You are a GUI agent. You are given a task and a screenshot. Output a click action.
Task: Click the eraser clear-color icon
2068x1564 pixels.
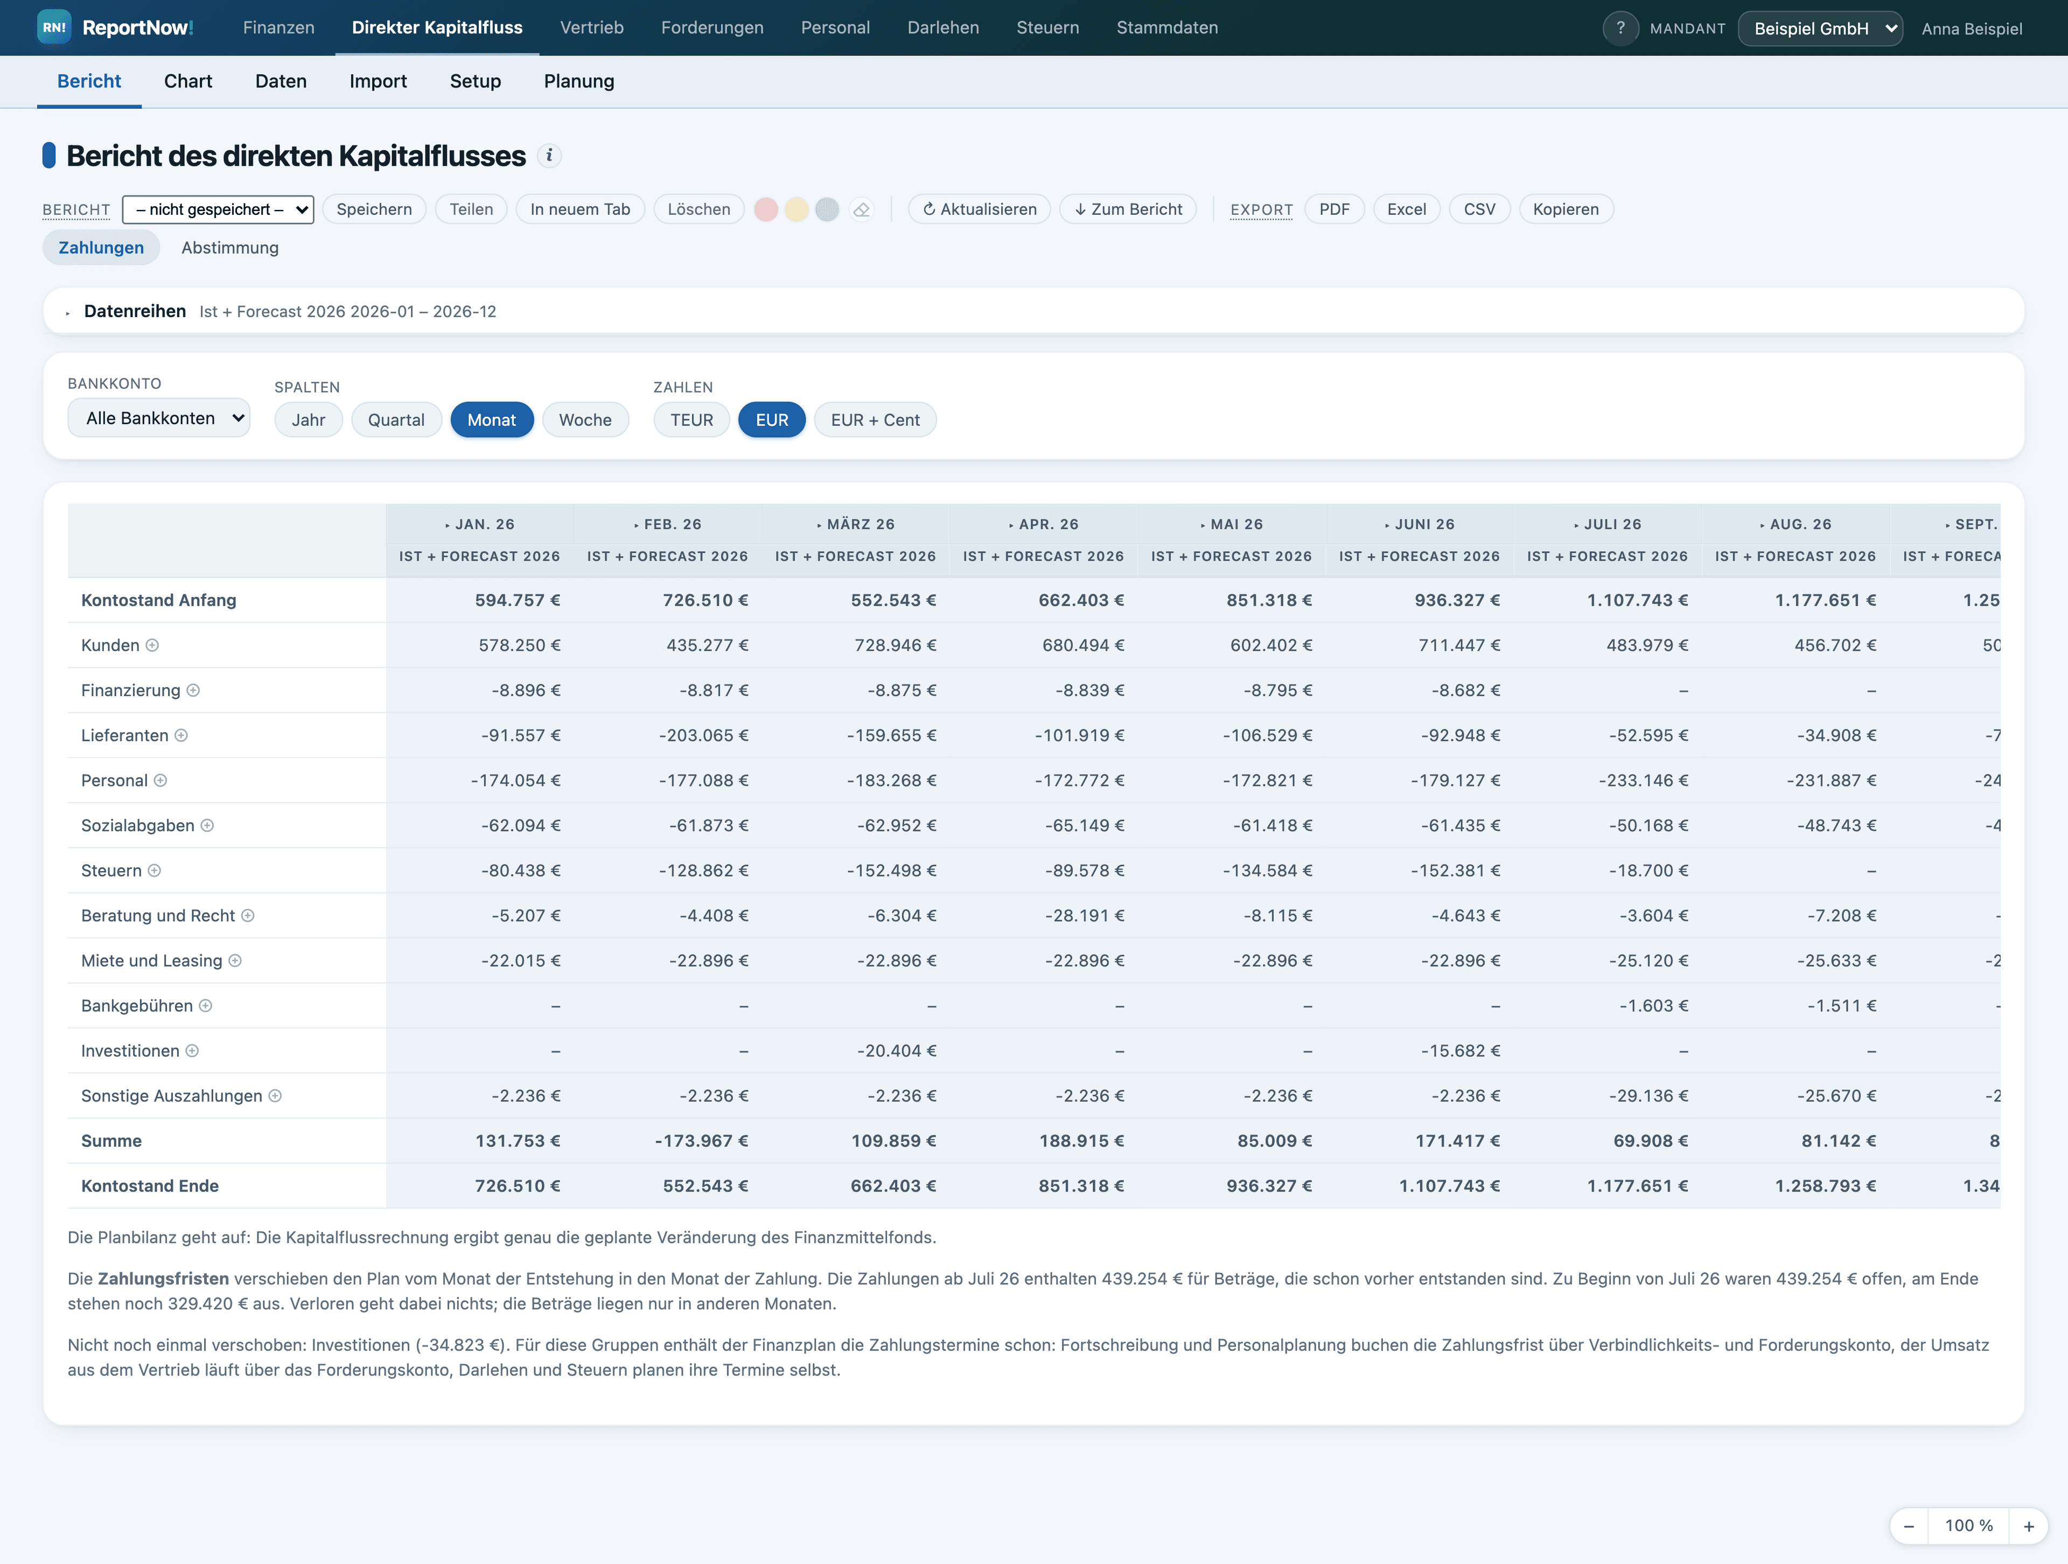pos(862,209)
